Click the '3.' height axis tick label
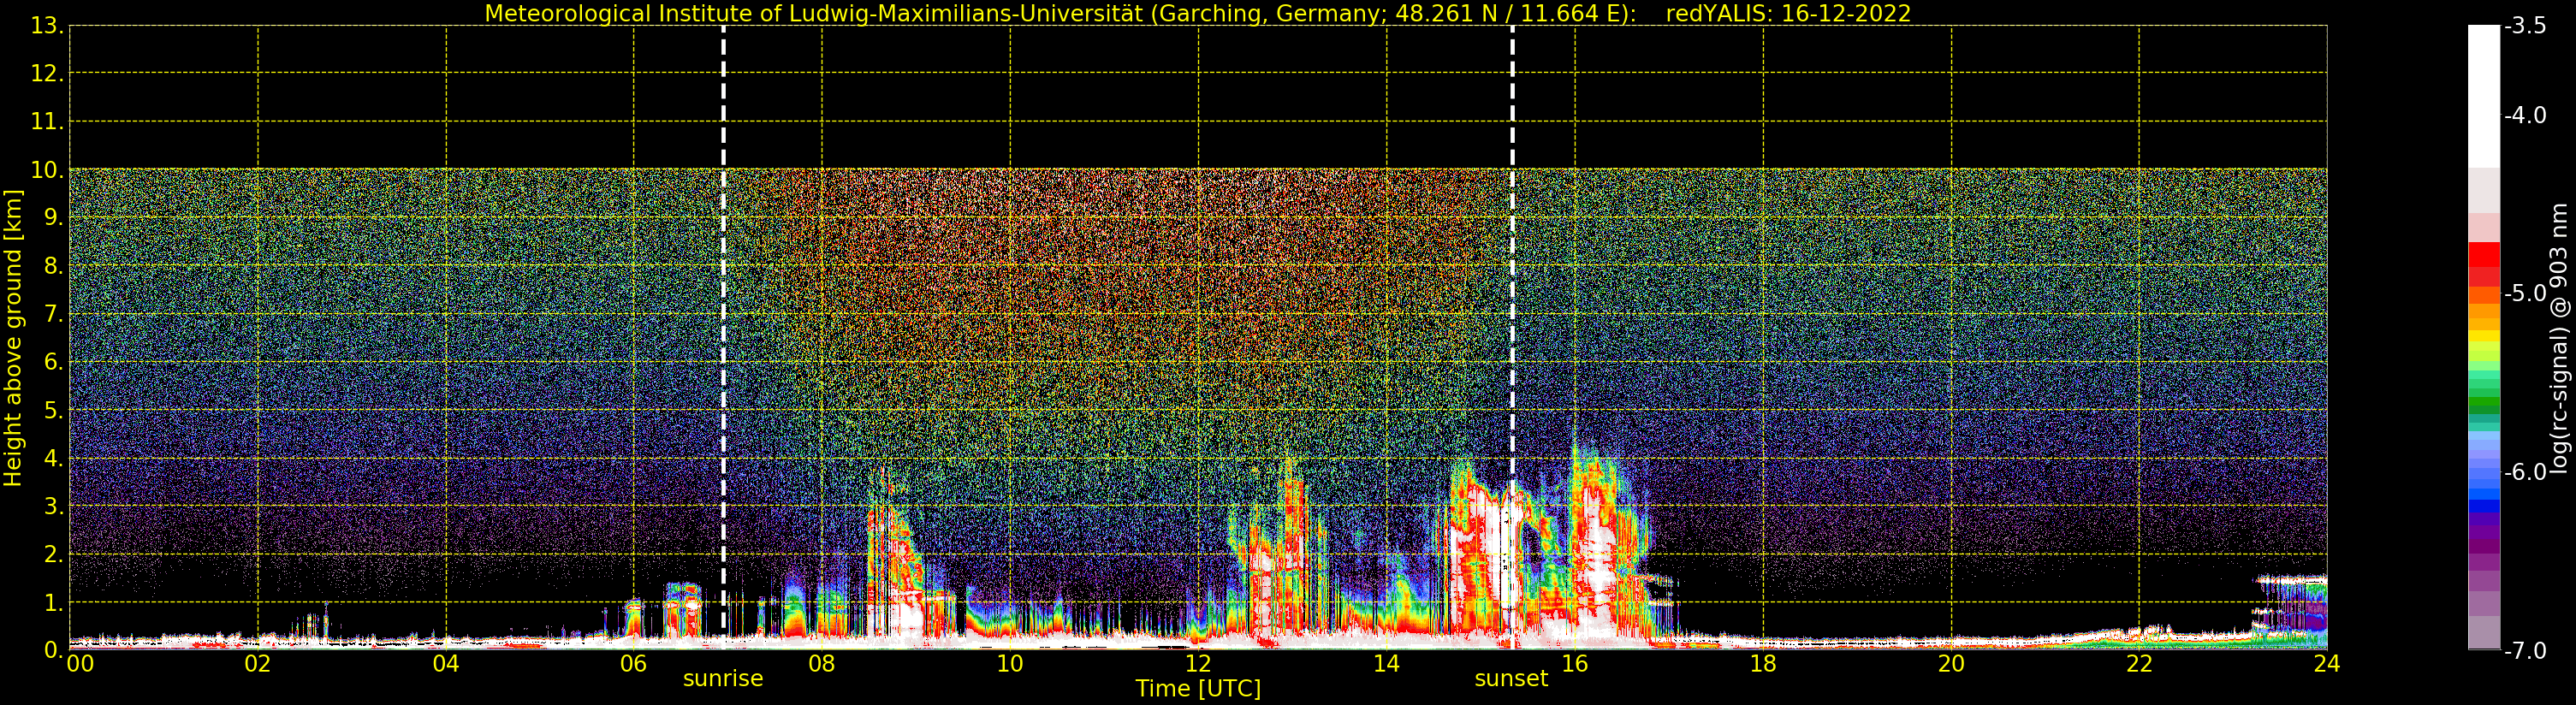 pos(54,506)
